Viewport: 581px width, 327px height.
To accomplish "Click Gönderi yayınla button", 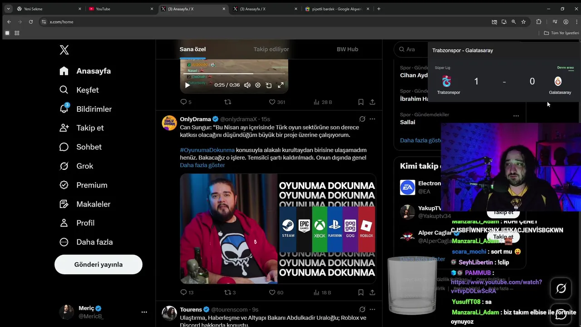I will [x=98, y=264].
